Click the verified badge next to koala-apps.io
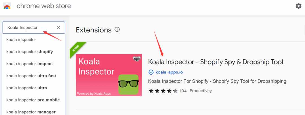This screenshot has width=305, height=115. pos(151,72)
